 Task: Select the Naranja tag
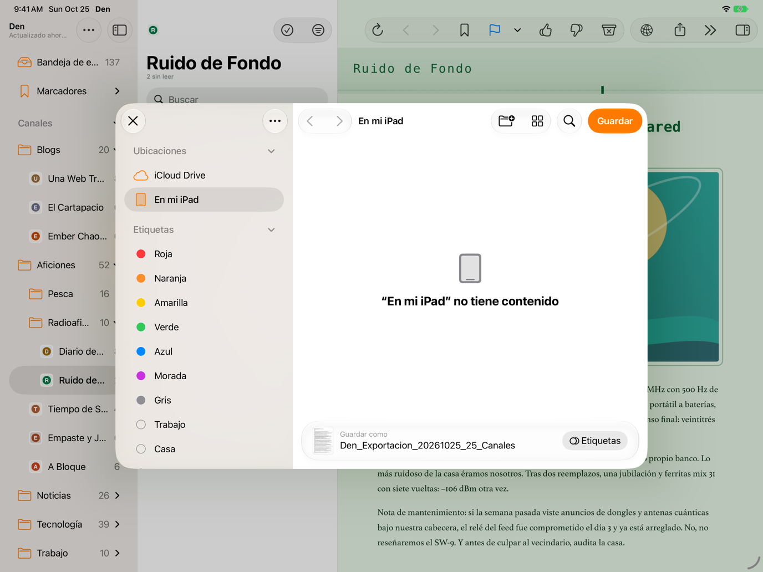click(204, 278)
